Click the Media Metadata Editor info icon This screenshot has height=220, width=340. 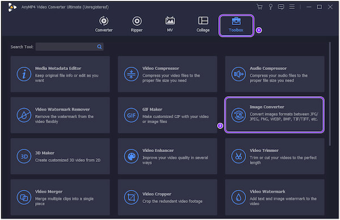coord(24,74)
